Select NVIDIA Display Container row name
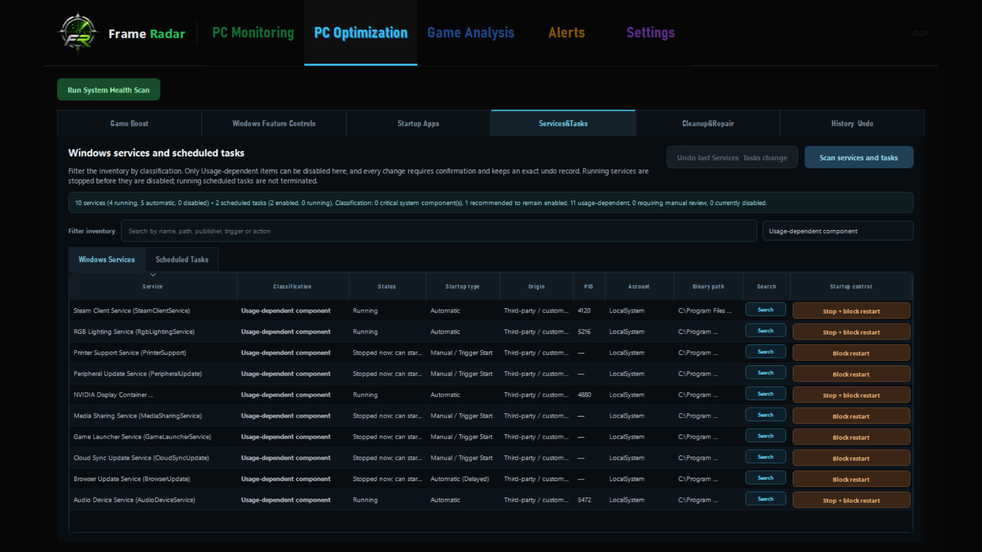 pos(113,395)
